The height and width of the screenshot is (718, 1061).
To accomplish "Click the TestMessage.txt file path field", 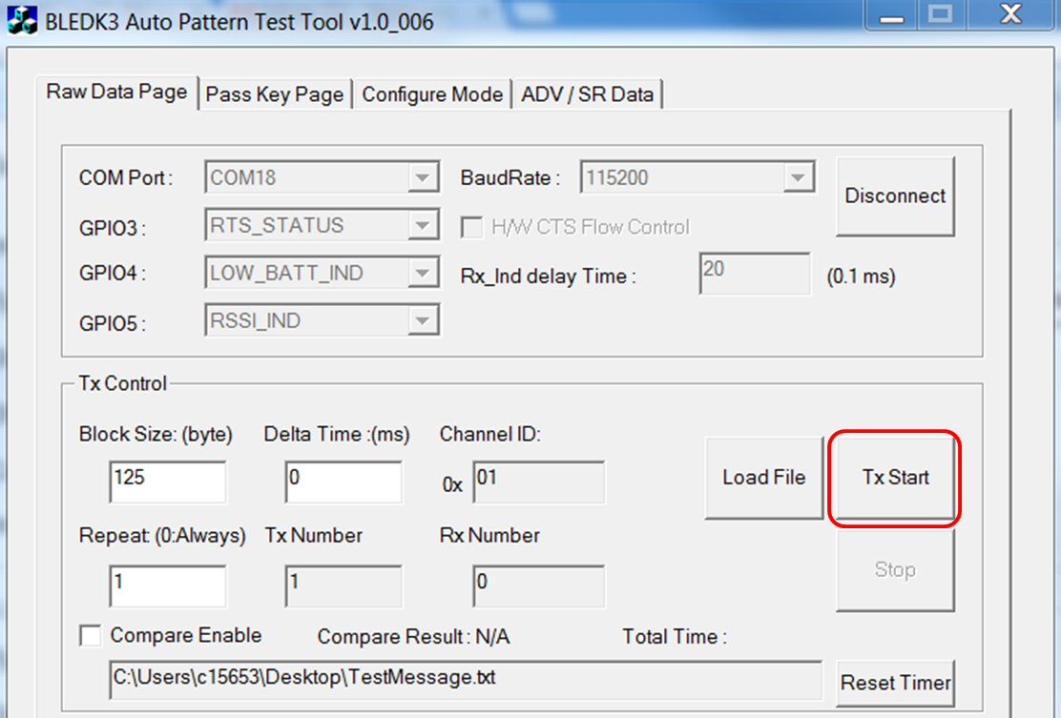I will click(x=465, y=680).
